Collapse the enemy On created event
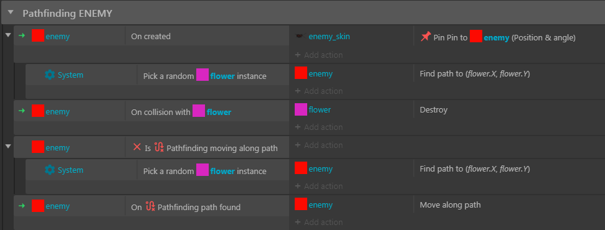 7,35
